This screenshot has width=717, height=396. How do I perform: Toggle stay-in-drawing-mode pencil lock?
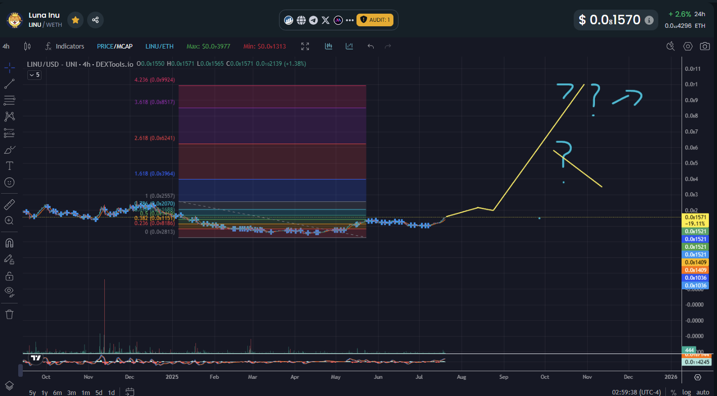(9, 259)
